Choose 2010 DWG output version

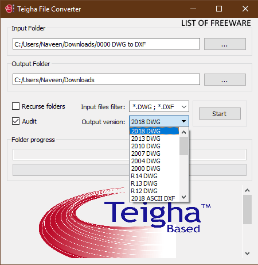click(x=154, y=146)
